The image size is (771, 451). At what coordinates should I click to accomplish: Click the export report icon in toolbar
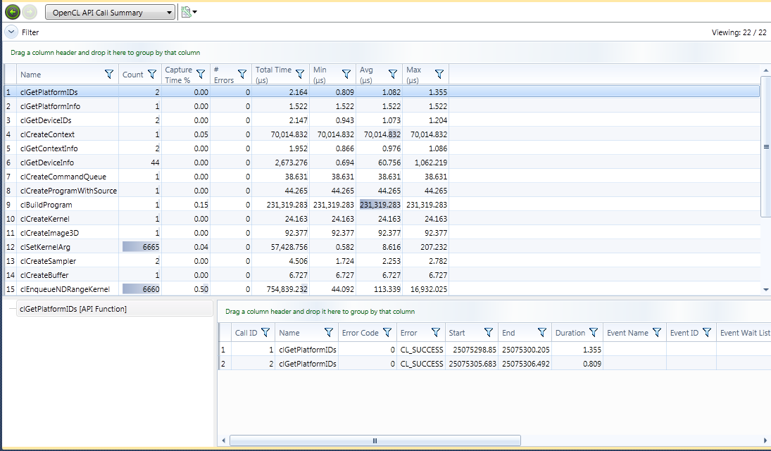185,12
